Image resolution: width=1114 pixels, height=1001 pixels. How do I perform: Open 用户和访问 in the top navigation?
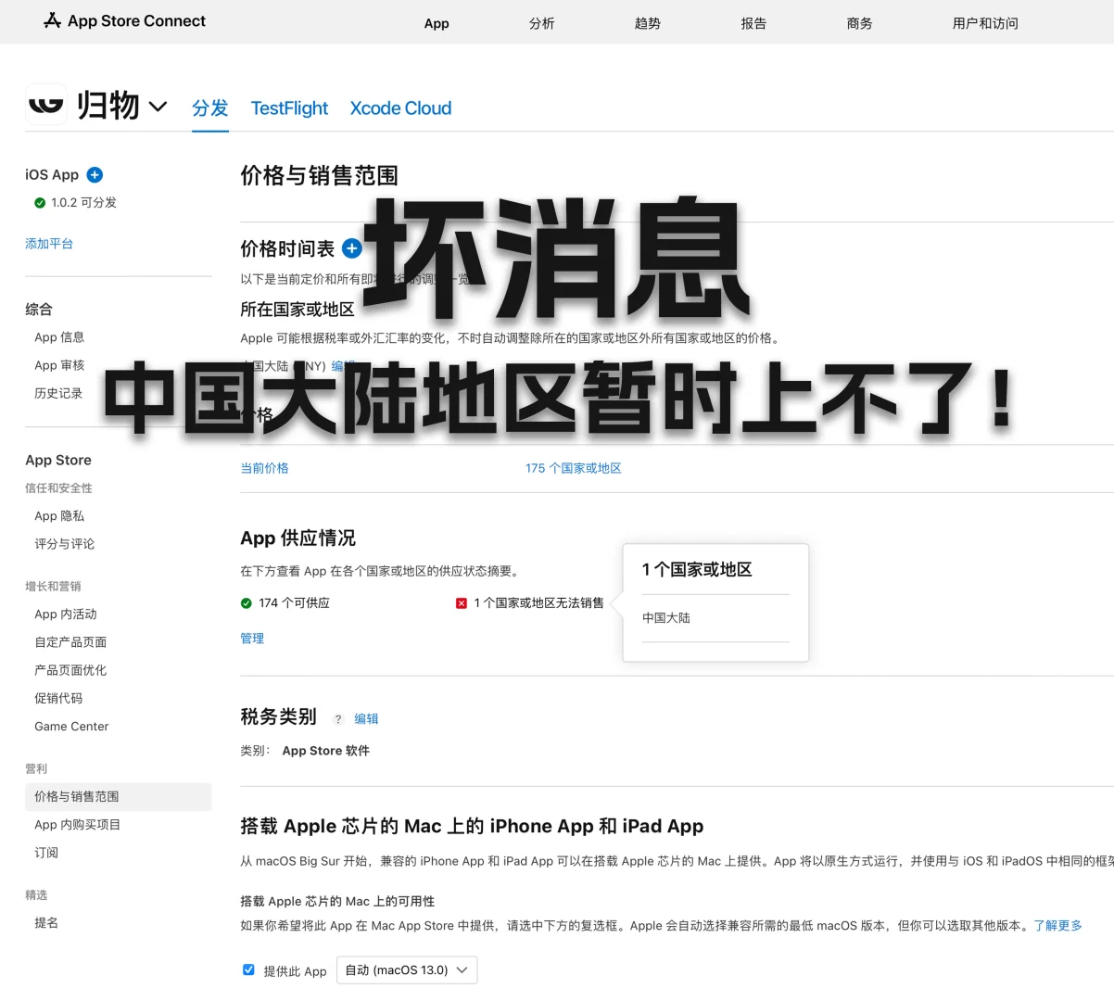(x=985, y=23)
